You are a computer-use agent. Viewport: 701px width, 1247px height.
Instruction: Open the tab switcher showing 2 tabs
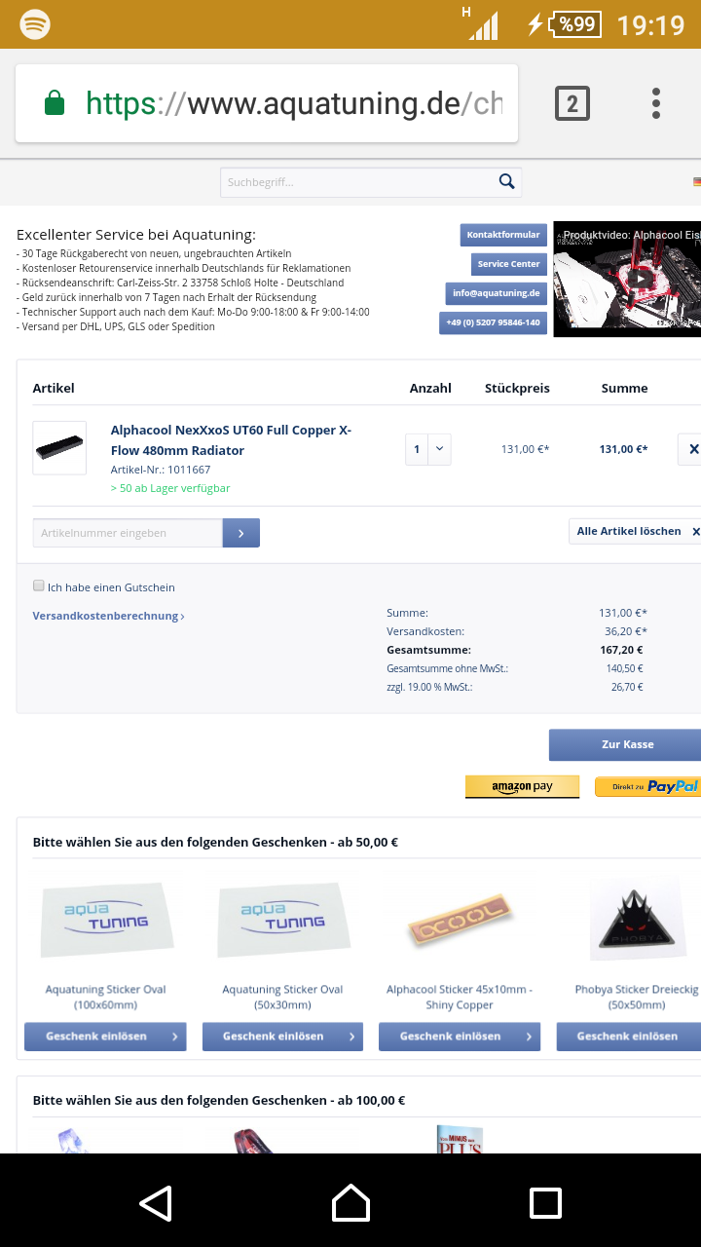point(572,103)
